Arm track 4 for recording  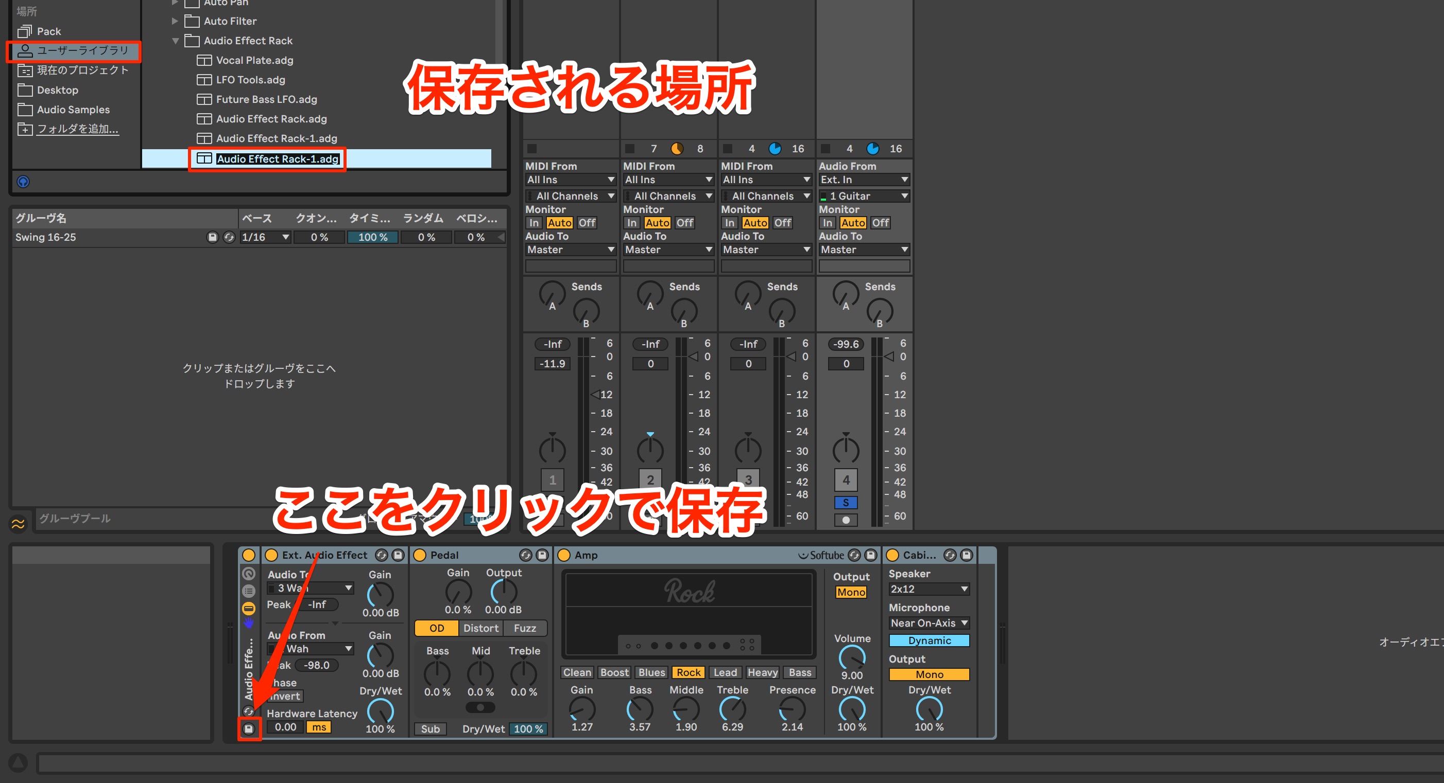coord(845,520)
